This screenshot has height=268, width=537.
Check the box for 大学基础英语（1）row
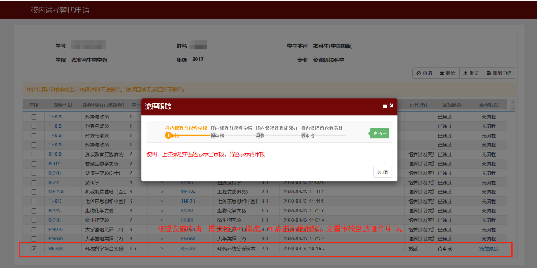(34, 229)
